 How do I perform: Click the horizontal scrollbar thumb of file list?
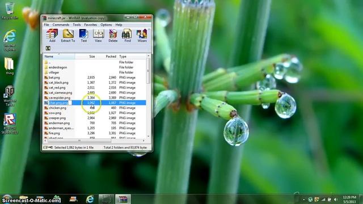(x=79, y=141)
